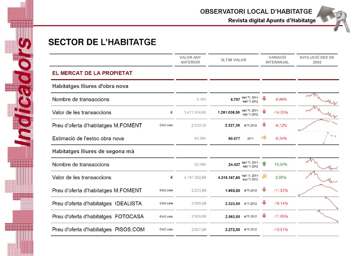Click the red down arrow beside -14,33%

[x=264, y=112]
